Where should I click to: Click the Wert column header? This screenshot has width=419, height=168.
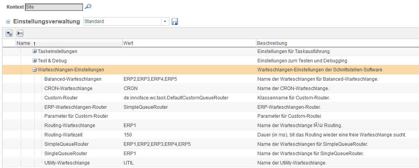point(128,43)
